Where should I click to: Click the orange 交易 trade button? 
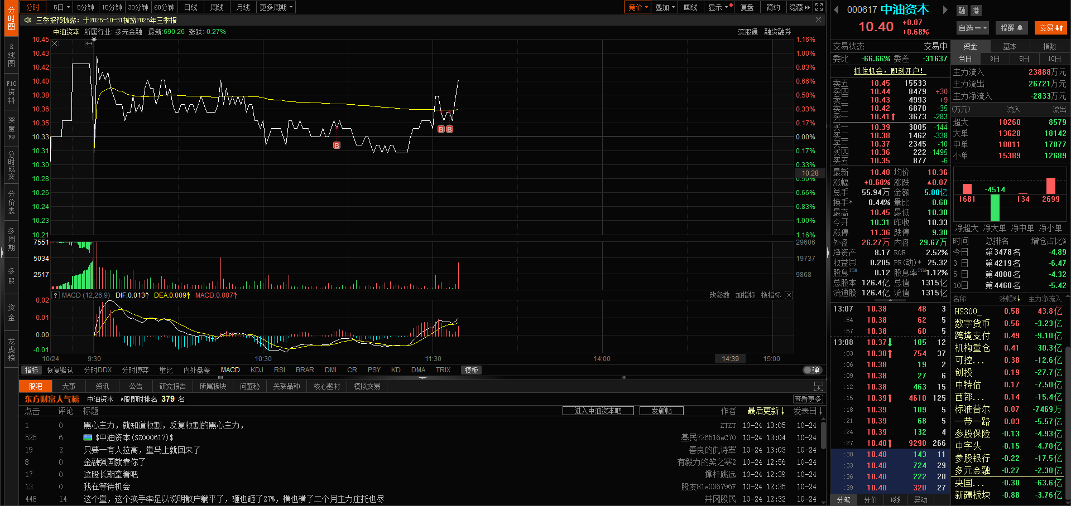[x=1051, y=28]
